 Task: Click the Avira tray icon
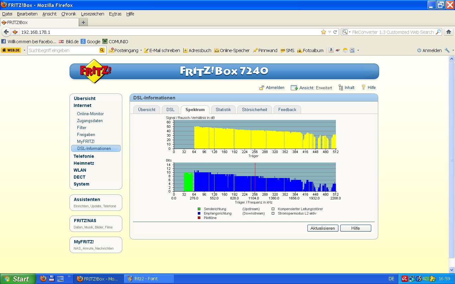coord(404,279)
